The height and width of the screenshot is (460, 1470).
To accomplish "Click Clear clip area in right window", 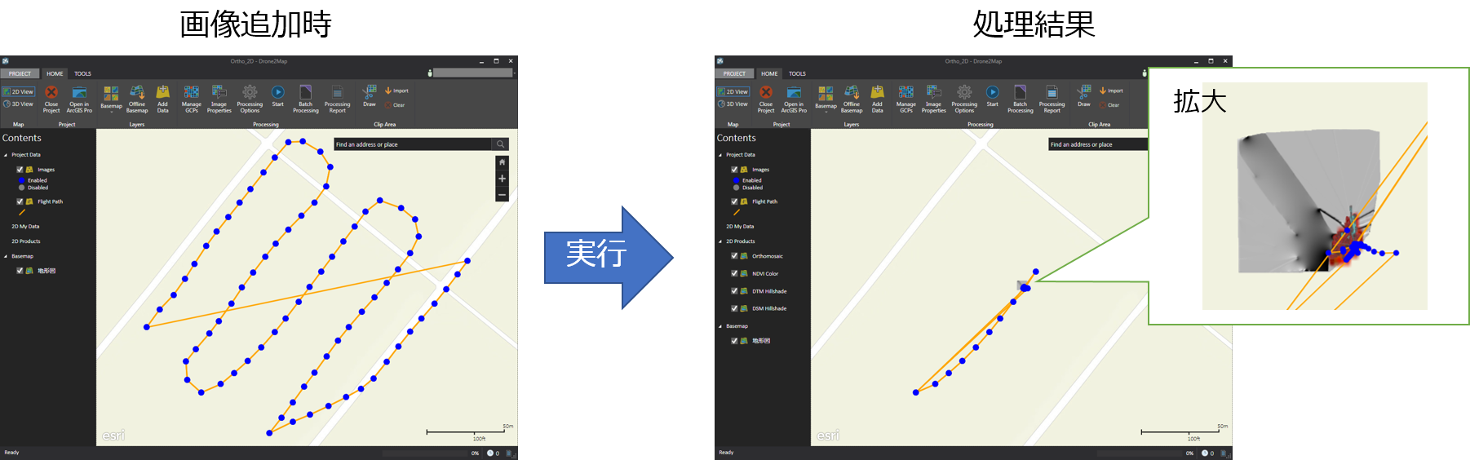I will 1109,104.
